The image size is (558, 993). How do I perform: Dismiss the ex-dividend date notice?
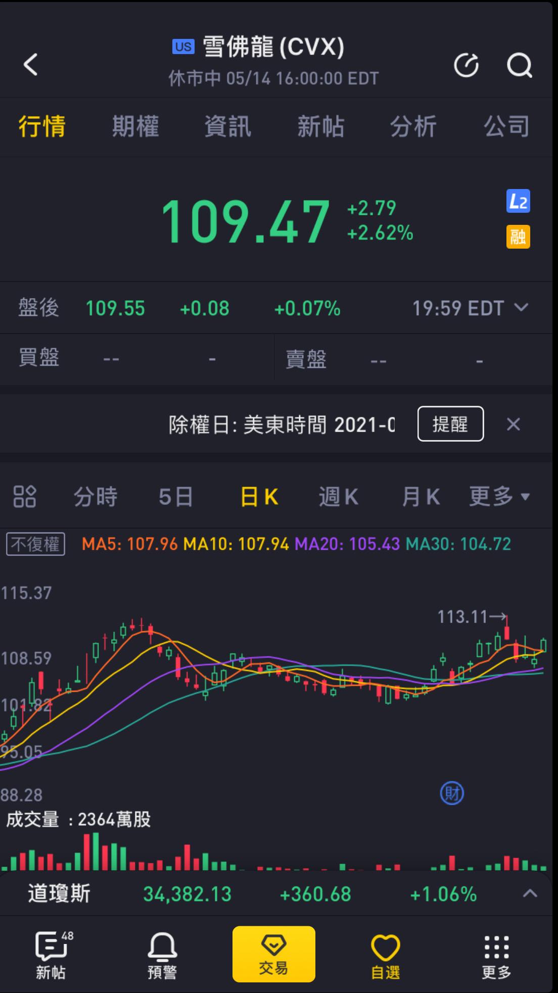[514, 424]
